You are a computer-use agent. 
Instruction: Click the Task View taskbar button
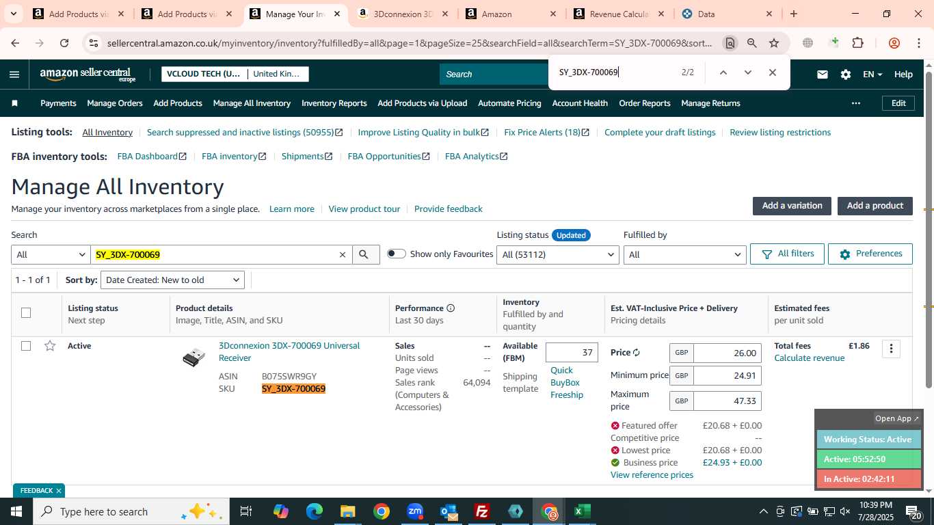246,511
